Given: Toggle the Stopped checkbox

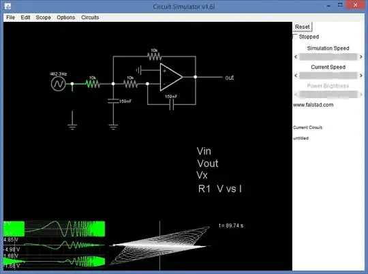Looking at the screenshot, I should point(295,36).
